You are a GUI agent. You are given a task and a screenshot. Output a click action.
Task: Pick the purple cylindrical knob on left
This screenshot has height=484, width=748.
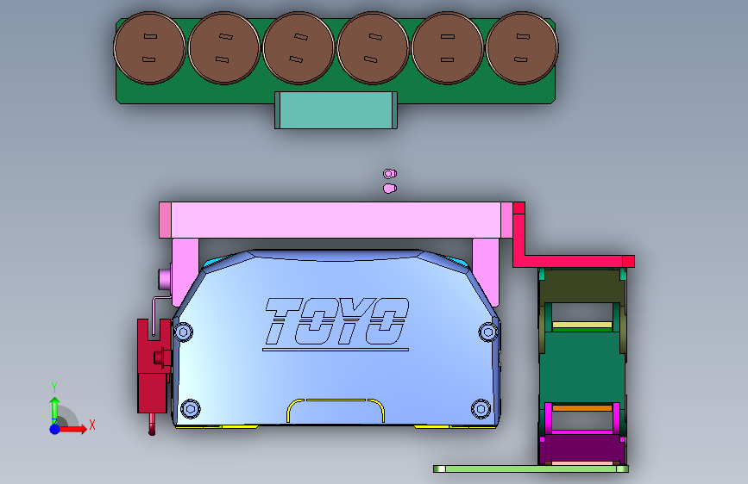tap(165, 279)
